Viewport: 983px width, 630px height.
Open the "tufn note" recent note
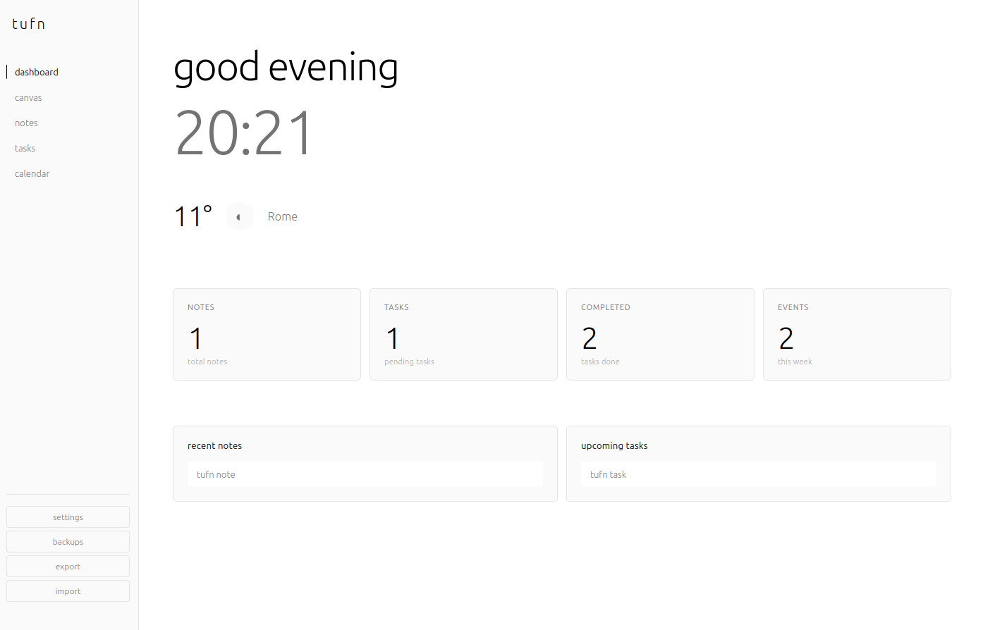point(365,474)
